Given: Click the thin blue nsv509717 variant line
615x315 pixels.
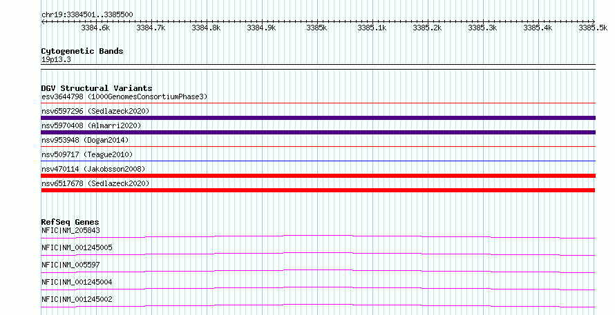Looking at the screenshot, I should point(318,161).
